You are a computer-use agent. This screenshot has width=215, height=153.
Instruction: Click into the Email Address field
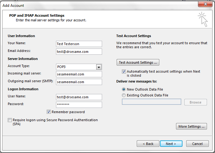[x=79, y=52]
